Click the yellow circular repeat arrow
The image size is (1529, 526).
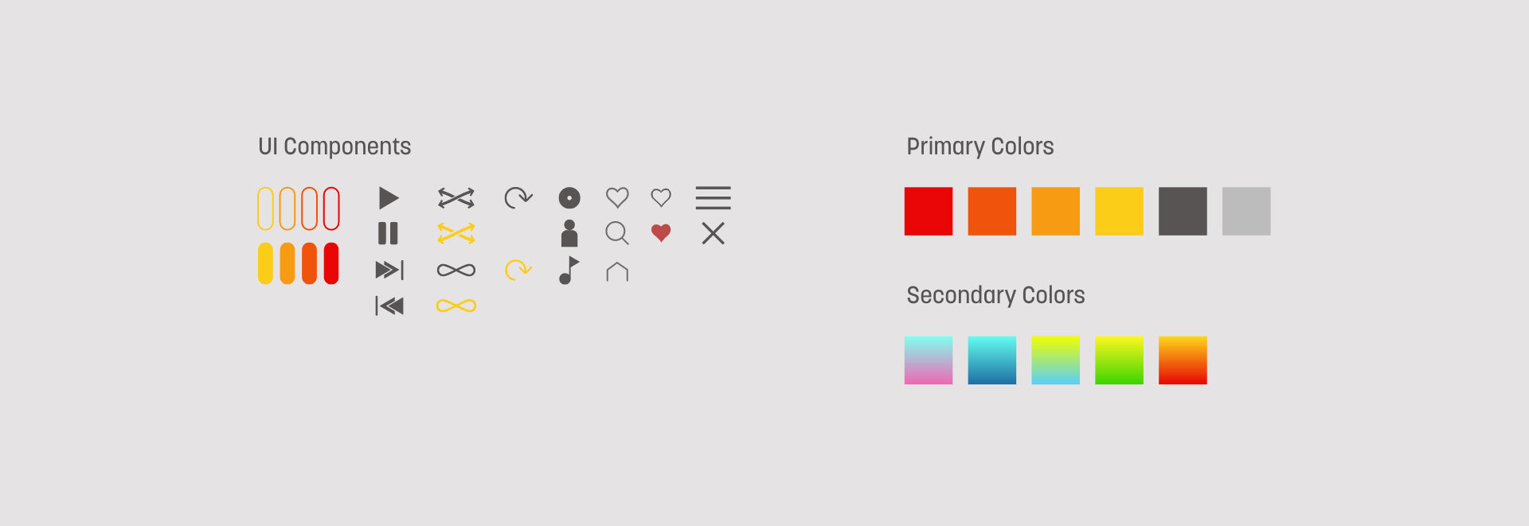click(x=518, y=270)
